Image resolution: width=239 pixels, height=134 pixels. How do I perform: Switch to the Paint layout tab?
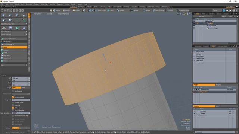(x=96, y=7)
